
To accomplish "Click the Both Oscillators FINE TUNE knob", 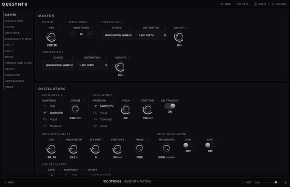I will (117, 148).
